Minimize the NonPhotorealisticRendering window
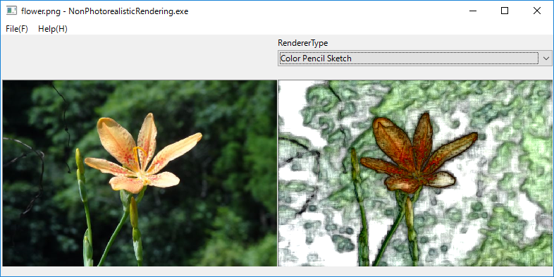This screenshot has width=554, height=277. tap(472, 11)
